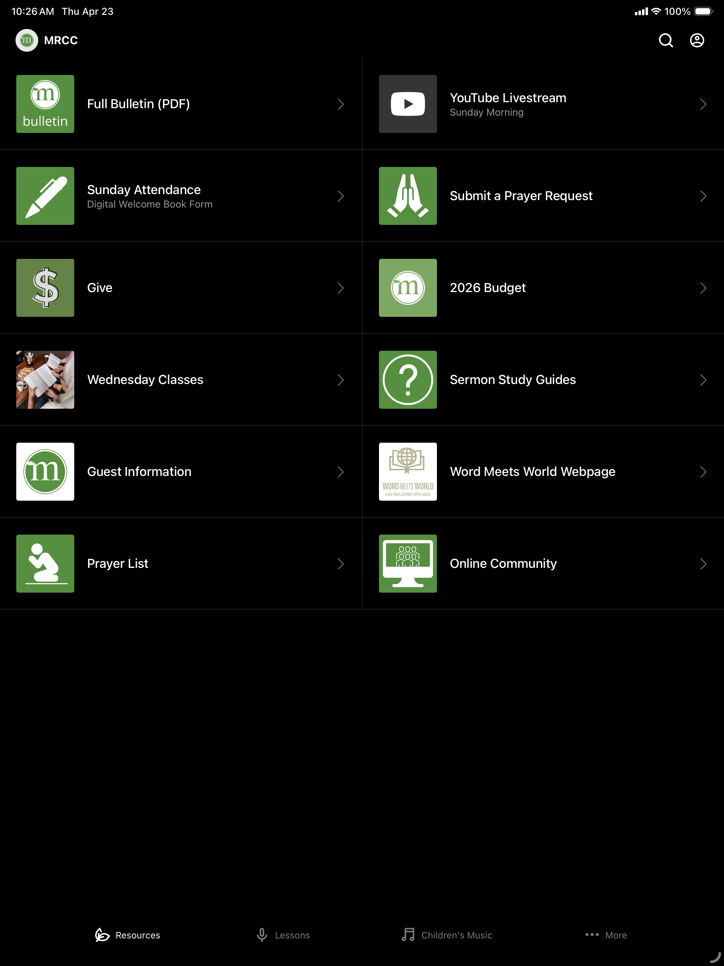Select the Resources tab

[x=128, y=935]
